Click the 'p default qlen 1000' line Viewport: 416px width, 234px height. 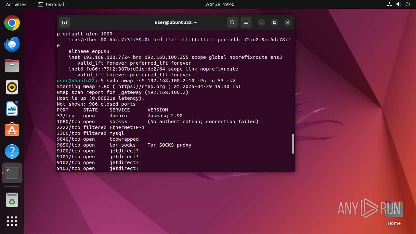84,34
